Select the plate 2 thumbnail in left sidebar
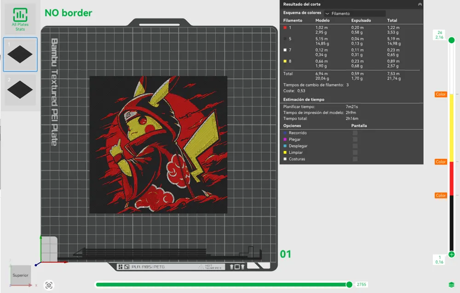460x293 pixels. pyautogui.click(x=20, y=88)
